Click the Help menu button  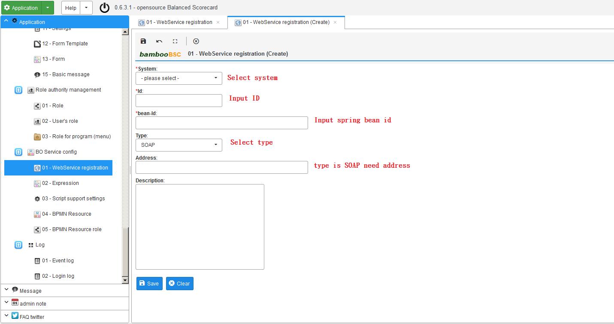[71, 8]
